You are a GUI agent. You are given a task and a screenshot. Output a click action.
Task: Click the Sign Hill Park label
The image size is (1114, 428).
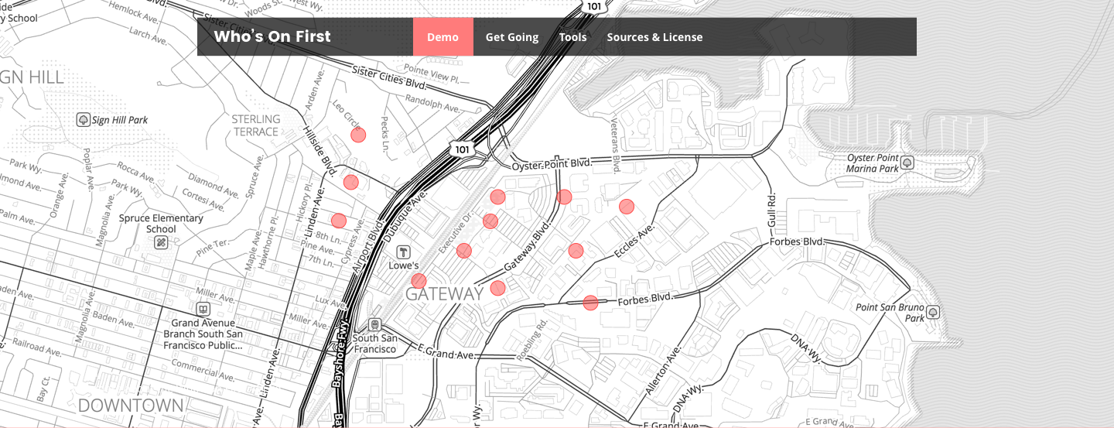coord(120,121)
